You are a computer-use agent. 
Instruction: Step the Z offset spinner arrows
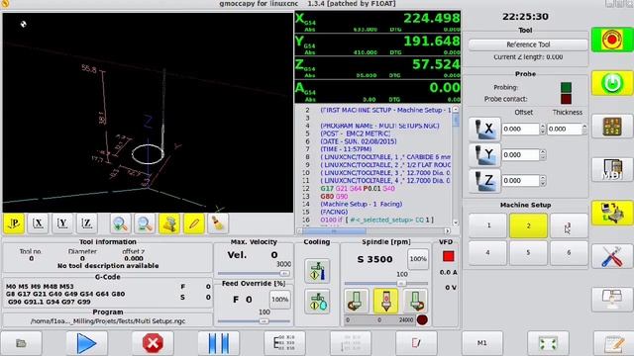pyautogui.click(x=543, y=180)
